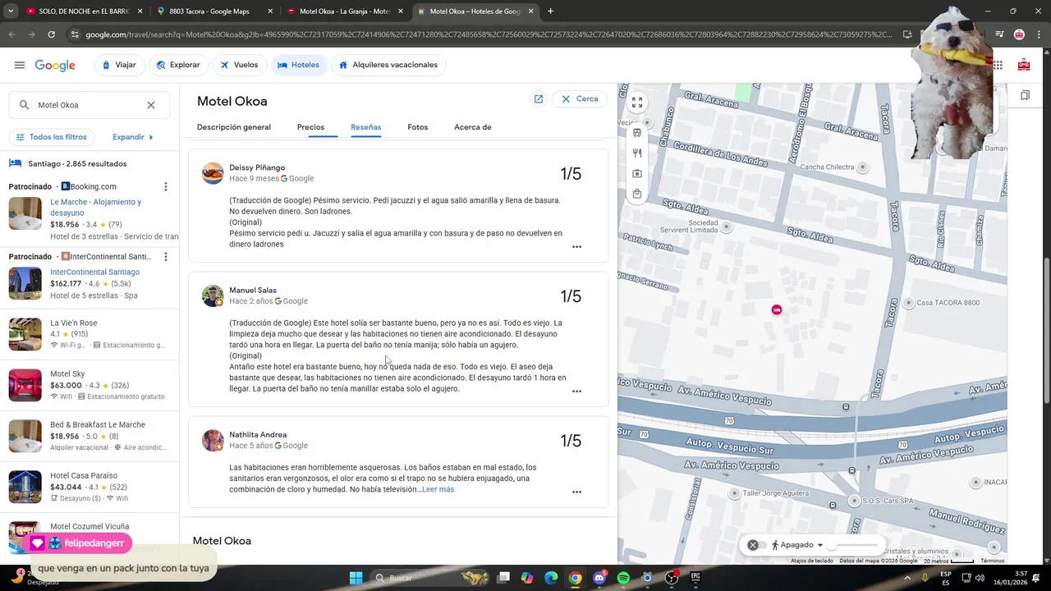This screenshot has width=1051, height=591.
Task: Switch to Viajar tab
Action: coord(120,65)
